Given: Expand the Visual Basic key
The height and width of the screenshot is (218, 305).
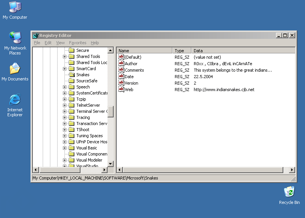Looking at the screenshot, I should pyautogui.click(x=64, y=148).
